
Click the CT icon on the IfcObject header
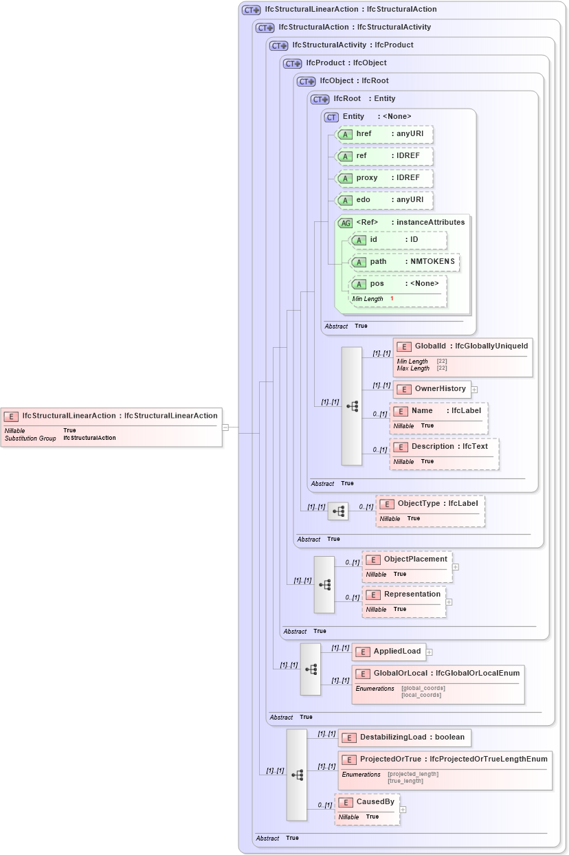pyautogui.click(x=305, y=80)
